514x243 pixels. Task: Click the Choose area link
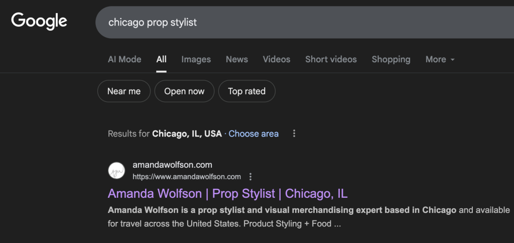coord(253,134)
